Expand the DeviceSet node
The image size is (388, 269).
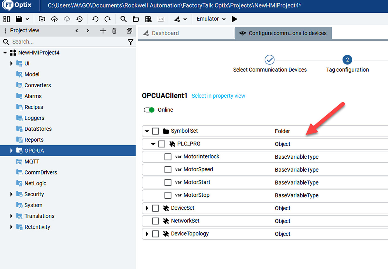(x=147, y=208)
